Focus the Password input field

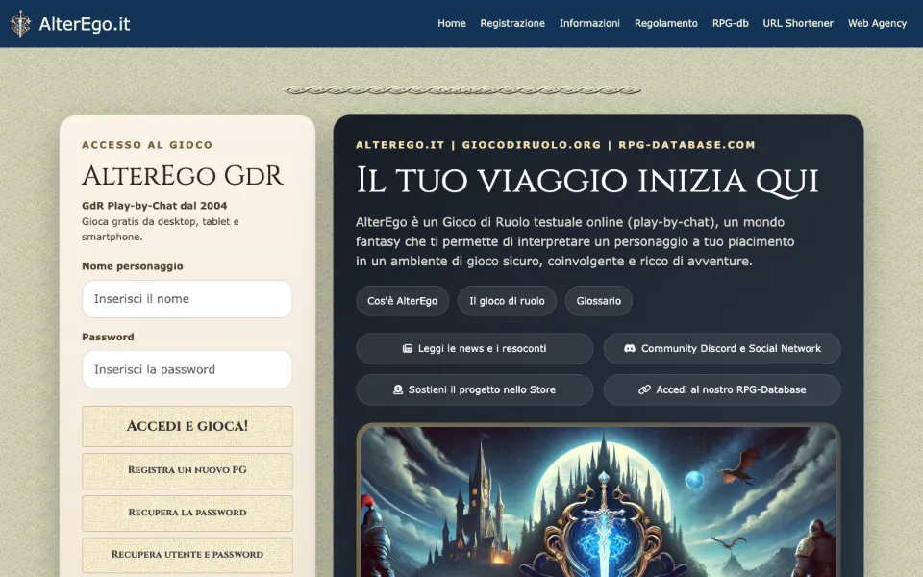(187, 369)
